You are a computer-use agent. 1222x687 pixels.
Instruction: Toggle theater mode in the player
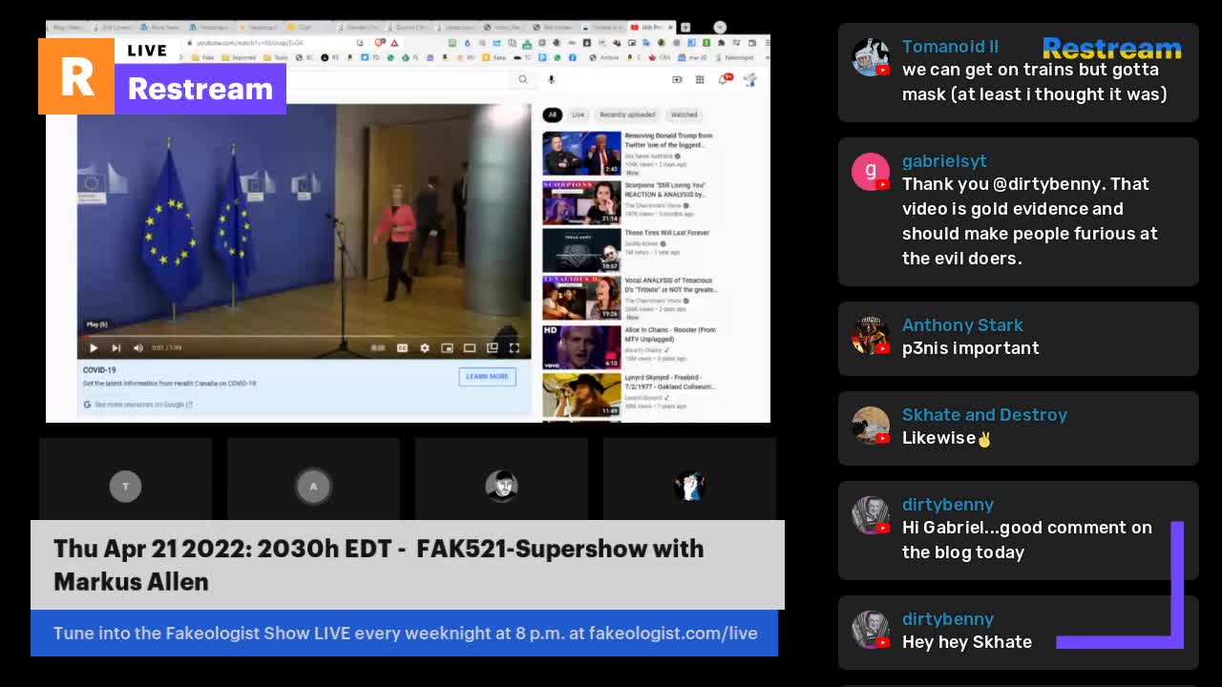coord(470,348)
